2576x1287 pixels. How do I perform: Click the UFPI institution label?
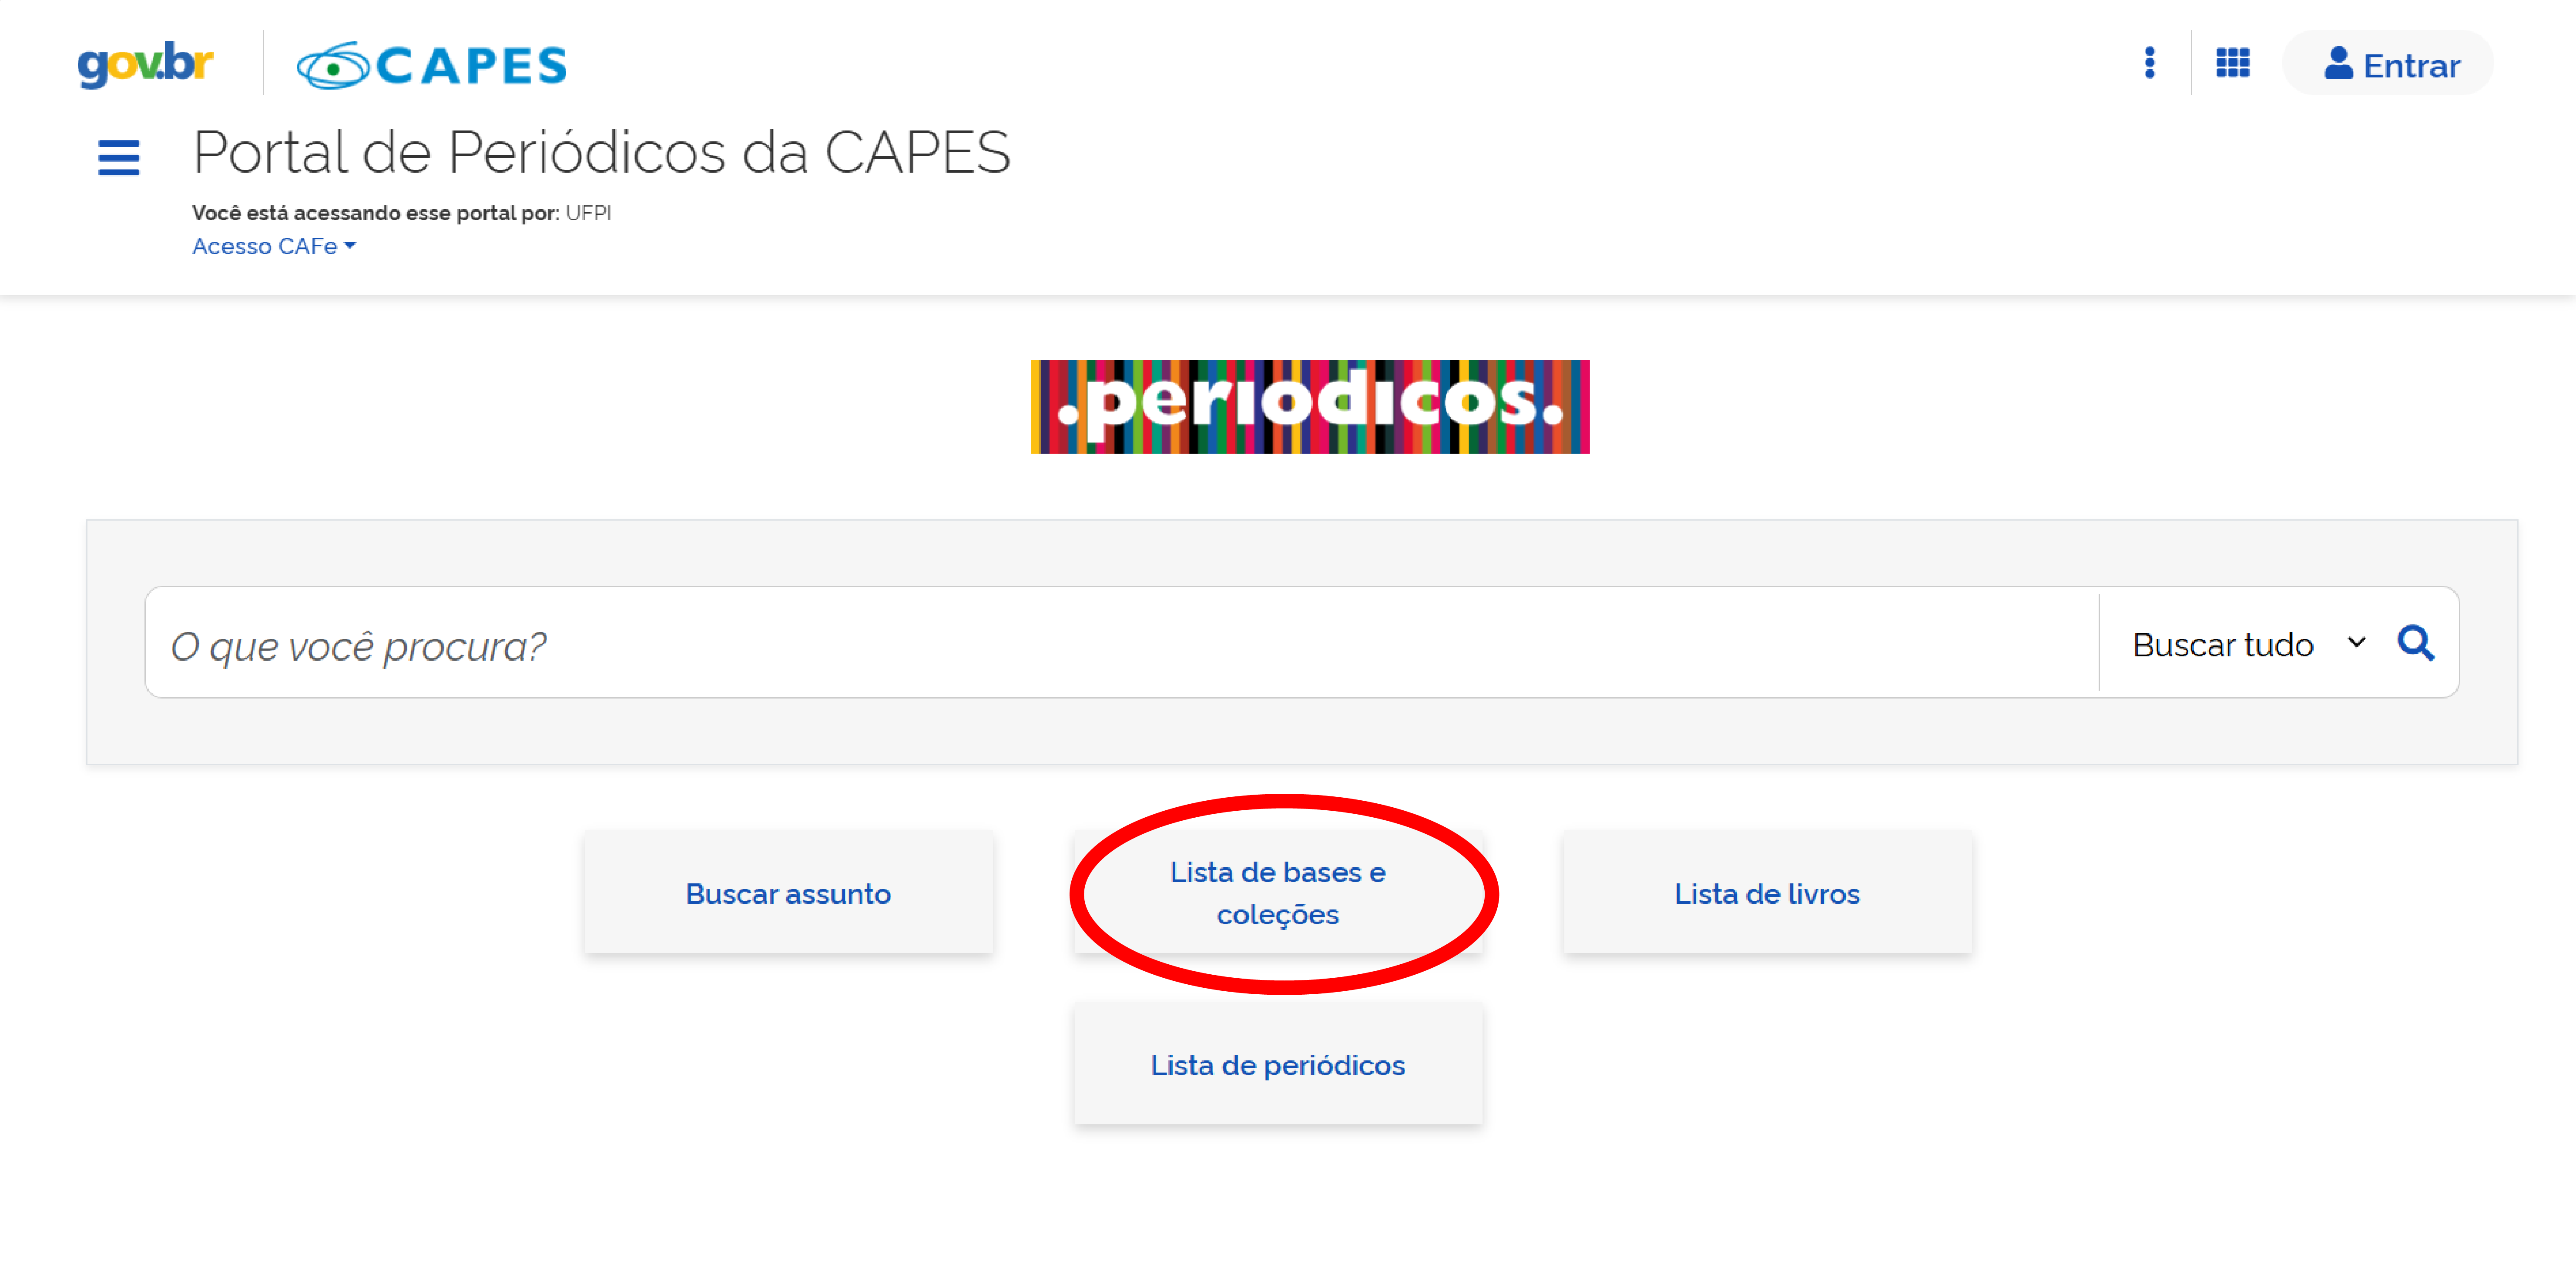[x=588, y=213]
